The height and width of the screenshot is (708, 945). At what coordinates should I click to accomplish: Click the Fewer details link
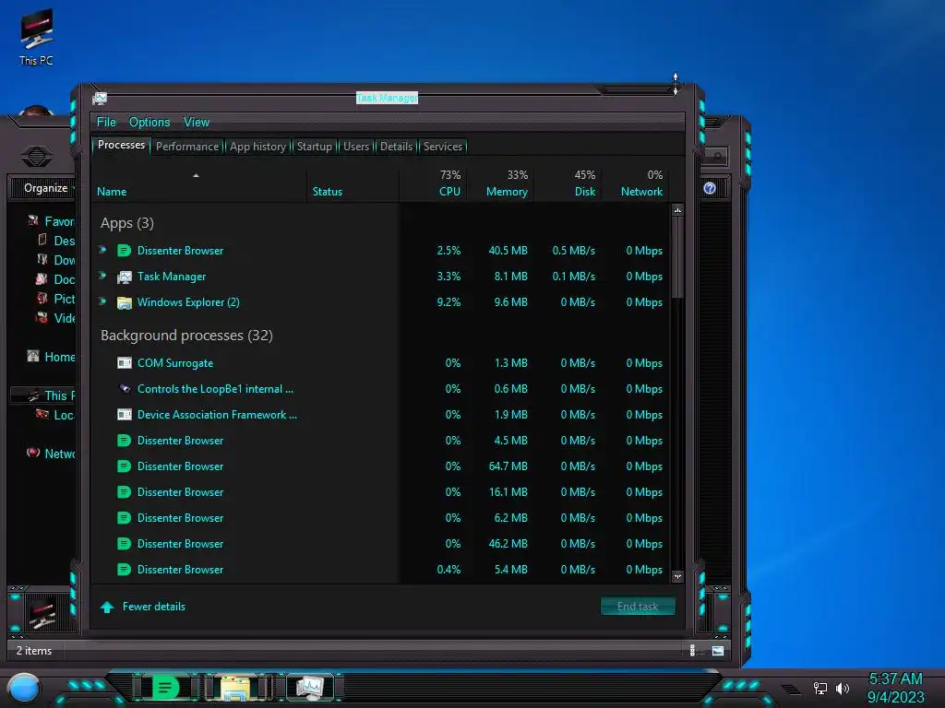(x=154, y=607)
